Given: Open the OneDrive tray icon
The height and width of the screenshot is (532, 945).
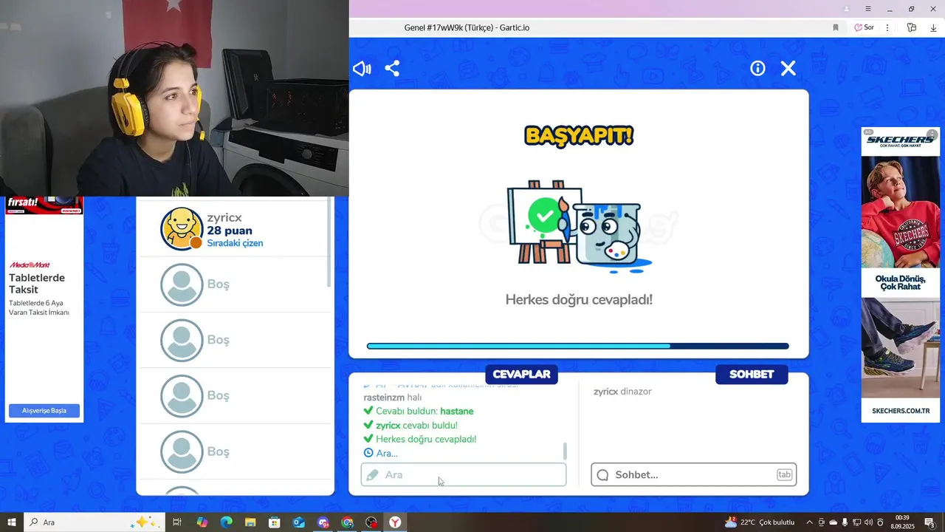Looking at the screenshot, I should [x=834, y=522].
